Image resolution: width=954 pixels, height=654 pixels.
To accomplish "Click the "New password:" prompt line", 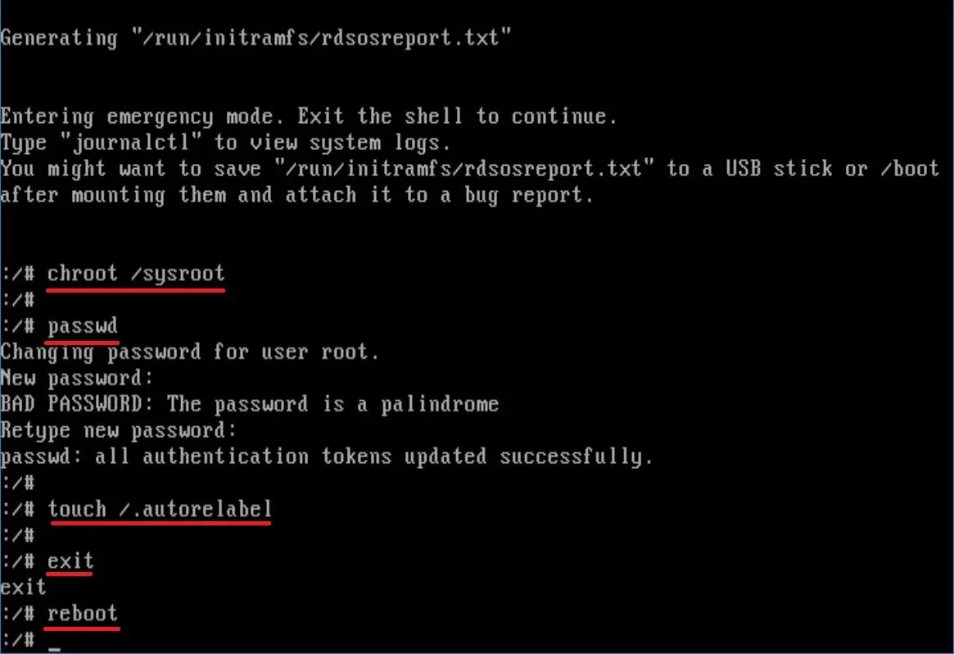I will coord(77,378).
